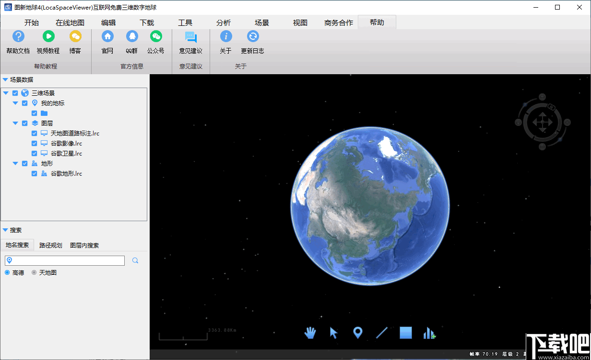Collapse the 图层 tree node
Image resolution: width=591 pixels, height=360 pixels.
coord(15,123)
